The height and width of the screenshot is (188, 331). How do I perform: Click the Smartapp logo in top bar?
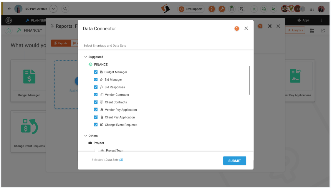pyautogui.click(x=165, y=9)
